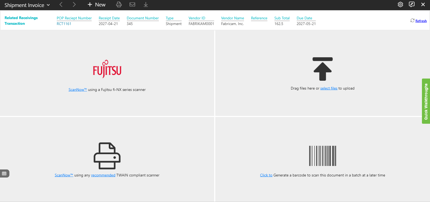The width and height of the screenshot is (430, 202).
Task: Click the download arrow icon
Action: point(146,5)
